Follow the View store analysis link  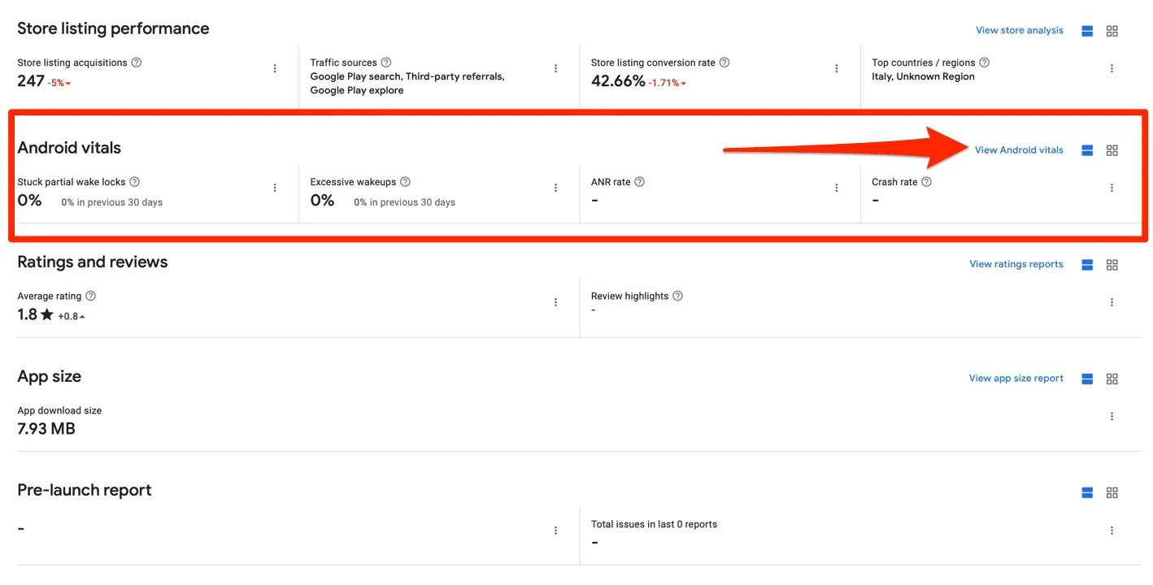[1020, 31]
